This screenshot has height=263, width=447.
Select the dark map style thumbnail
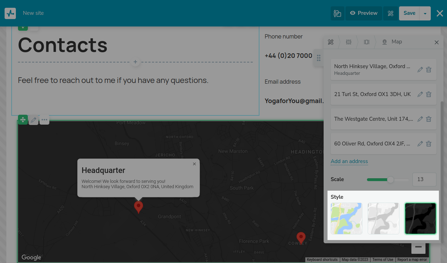coord(420,219)
